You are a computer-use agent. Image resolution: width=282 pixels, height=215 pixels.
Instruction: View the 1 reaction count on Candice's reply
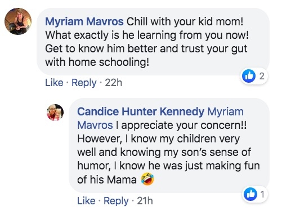[x=262, y=194]
